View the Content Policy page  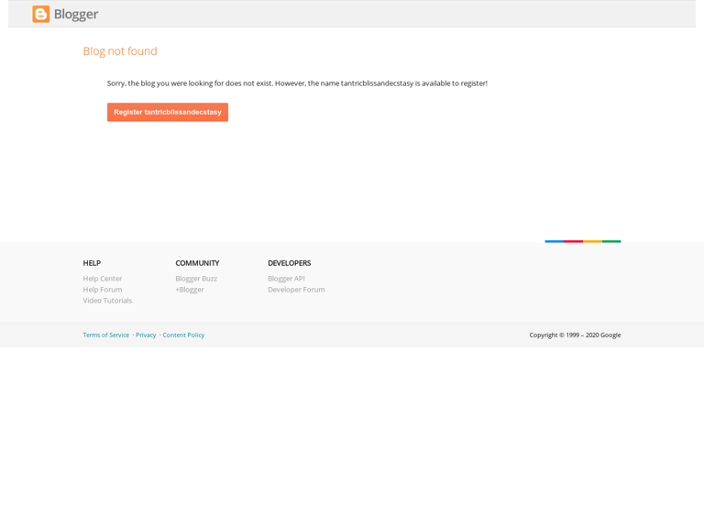coord(183,335)
